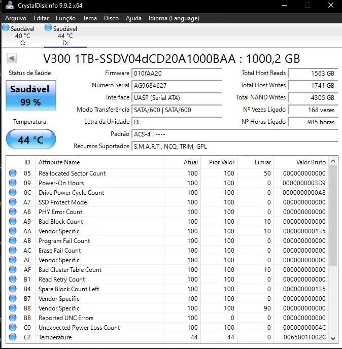Open the Editar menu
The image size is (342, 349).
[x=41, y=18]
